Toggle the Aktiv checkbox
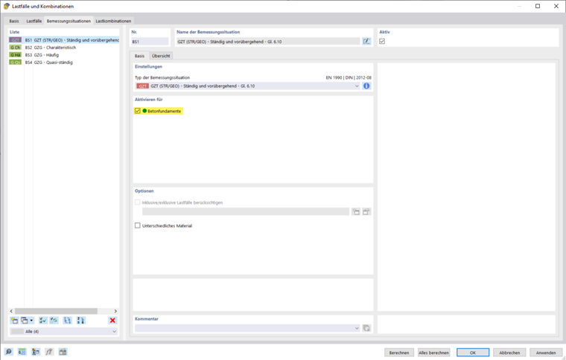 click(382, 42)
